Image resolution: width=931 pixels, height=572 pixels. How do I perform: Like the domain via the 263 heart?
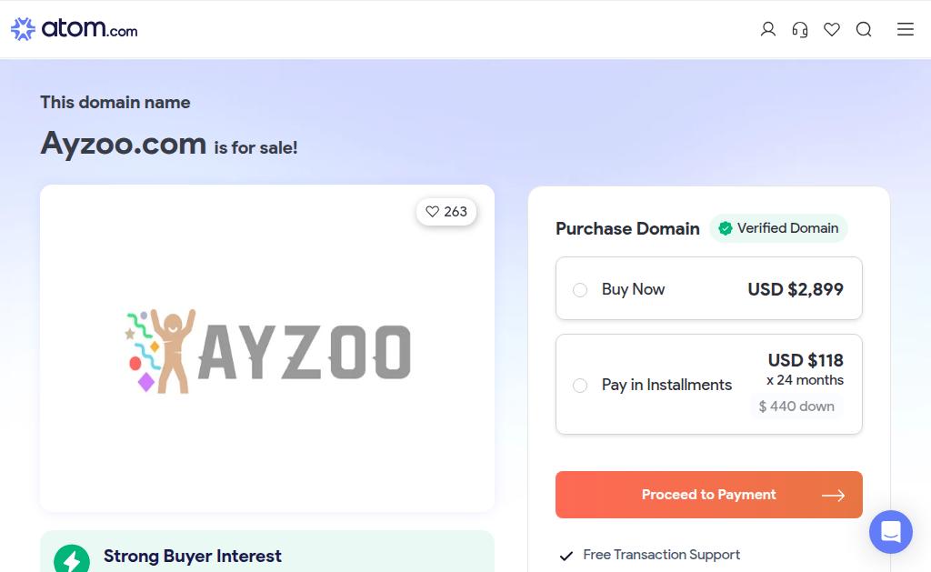point(445,212)
